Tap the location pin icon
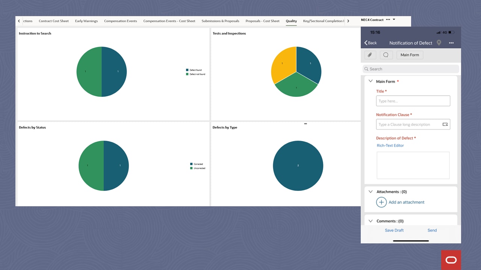Viewport: 481px width, 270px height. [439, 43]
